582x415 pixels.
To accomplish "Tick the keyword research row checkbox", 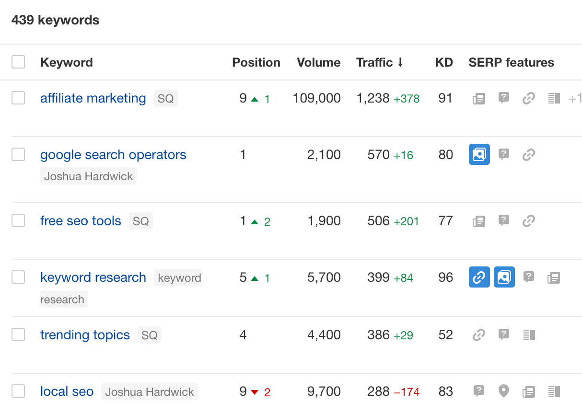I will click(x=18, y=277).
